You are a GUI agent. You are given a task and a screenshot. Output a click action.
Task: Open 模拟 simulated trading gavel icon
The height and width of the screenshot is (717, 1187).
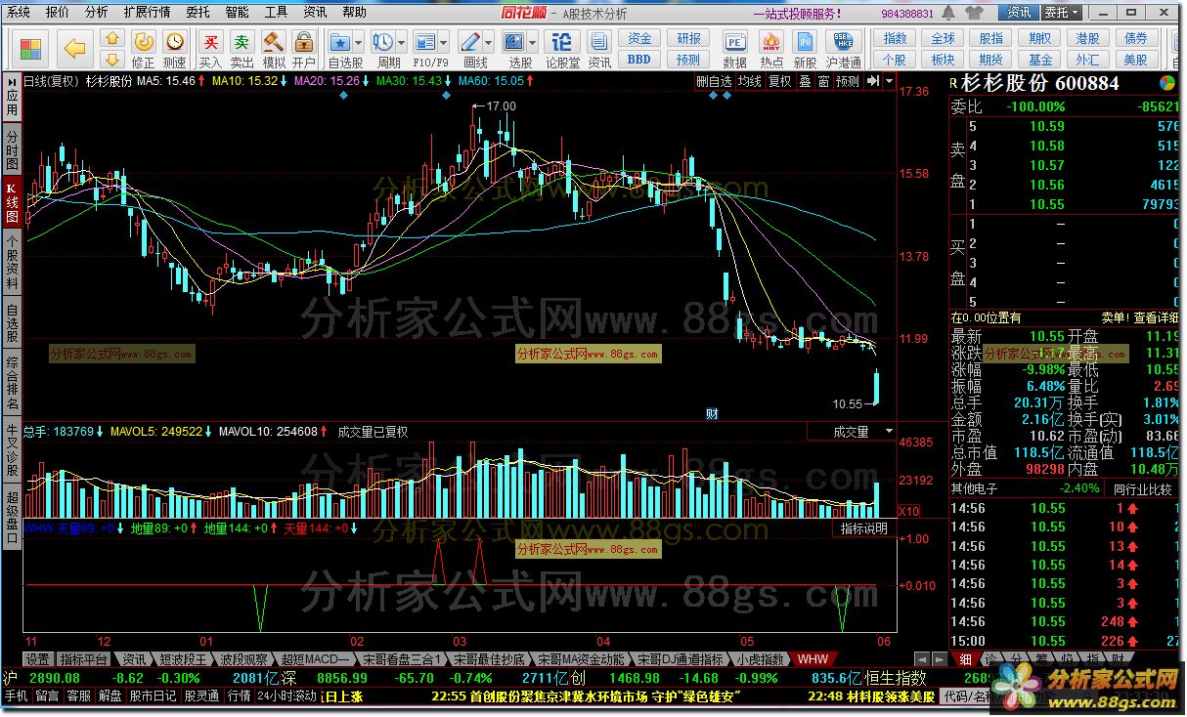tap(274, 49)
